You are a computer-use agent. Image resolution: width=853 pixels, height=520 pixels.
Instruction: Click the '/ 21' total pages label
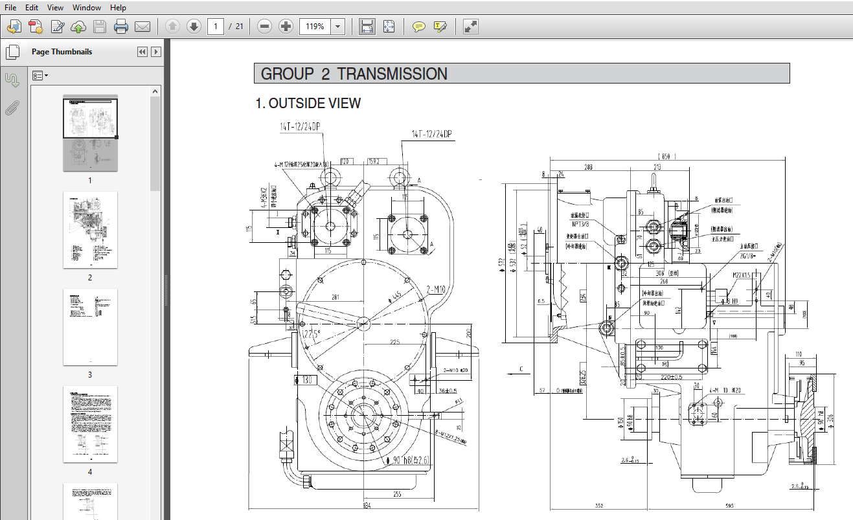click(x=236, y=27)
